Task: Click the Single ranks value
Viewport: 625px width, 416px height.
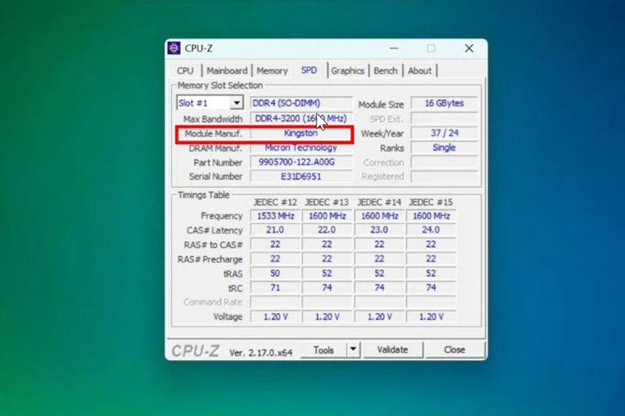Action: [x=444, y=148]
